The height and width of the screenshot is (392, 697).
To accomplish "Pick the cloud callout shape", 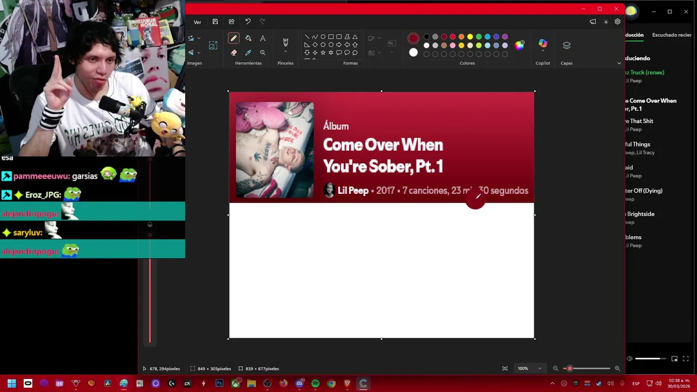I will tap(355, 53).
